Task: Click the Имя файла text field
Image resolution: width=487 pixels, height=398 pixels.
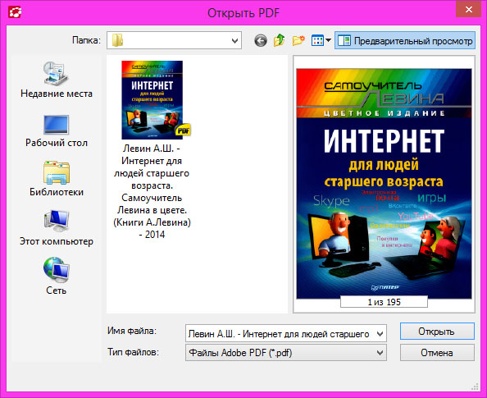Action: [x=280, y=334]
